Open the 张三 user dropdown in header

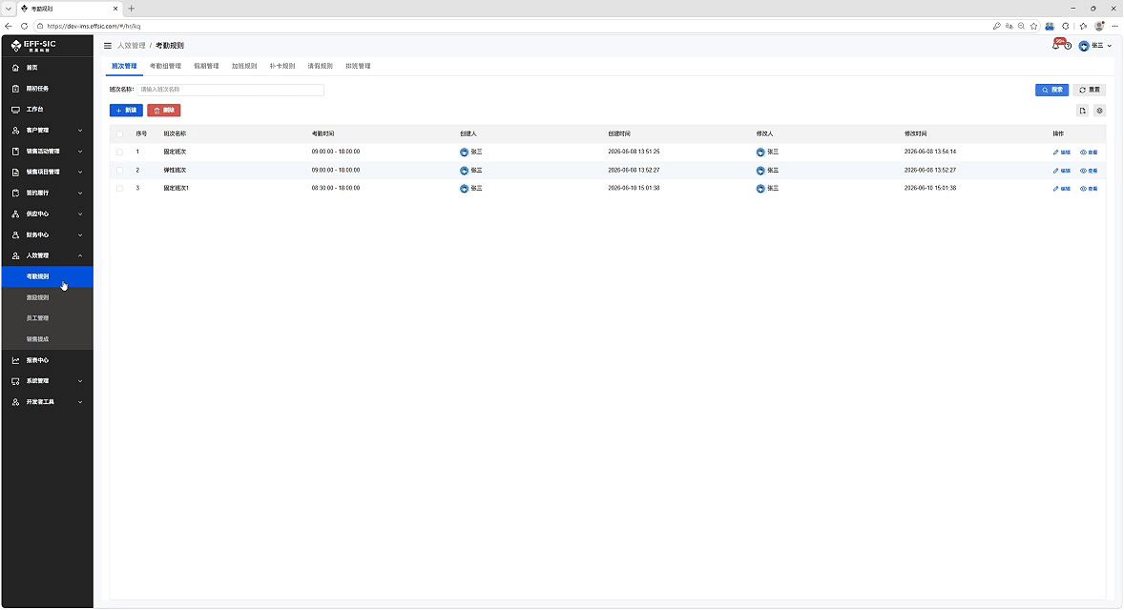[x=1095, y=46]
